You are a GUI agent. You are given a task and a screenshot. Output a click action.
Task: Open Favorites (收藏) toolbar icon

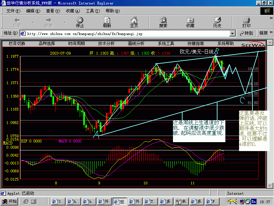(x=190, y=22)
